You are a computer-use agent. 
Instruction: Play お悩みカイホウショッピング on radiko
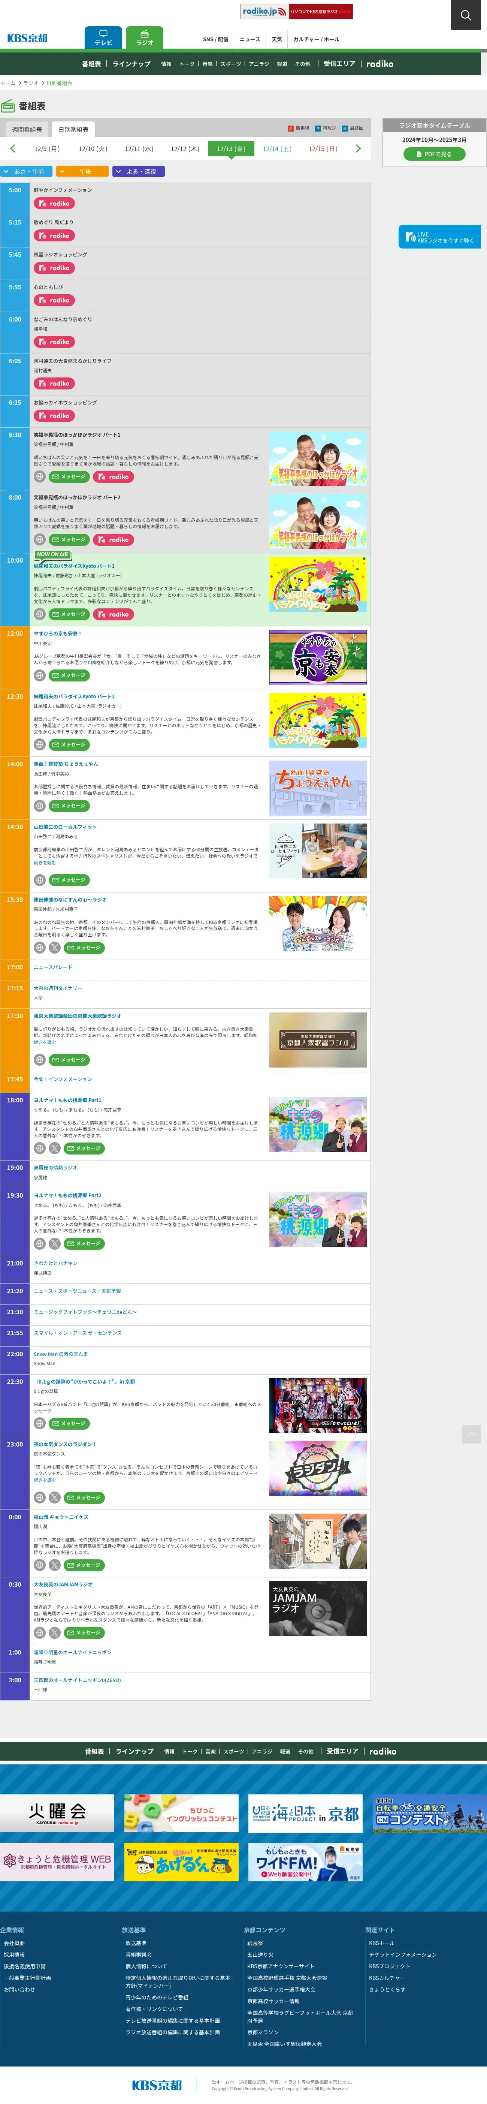pos(54,416)
